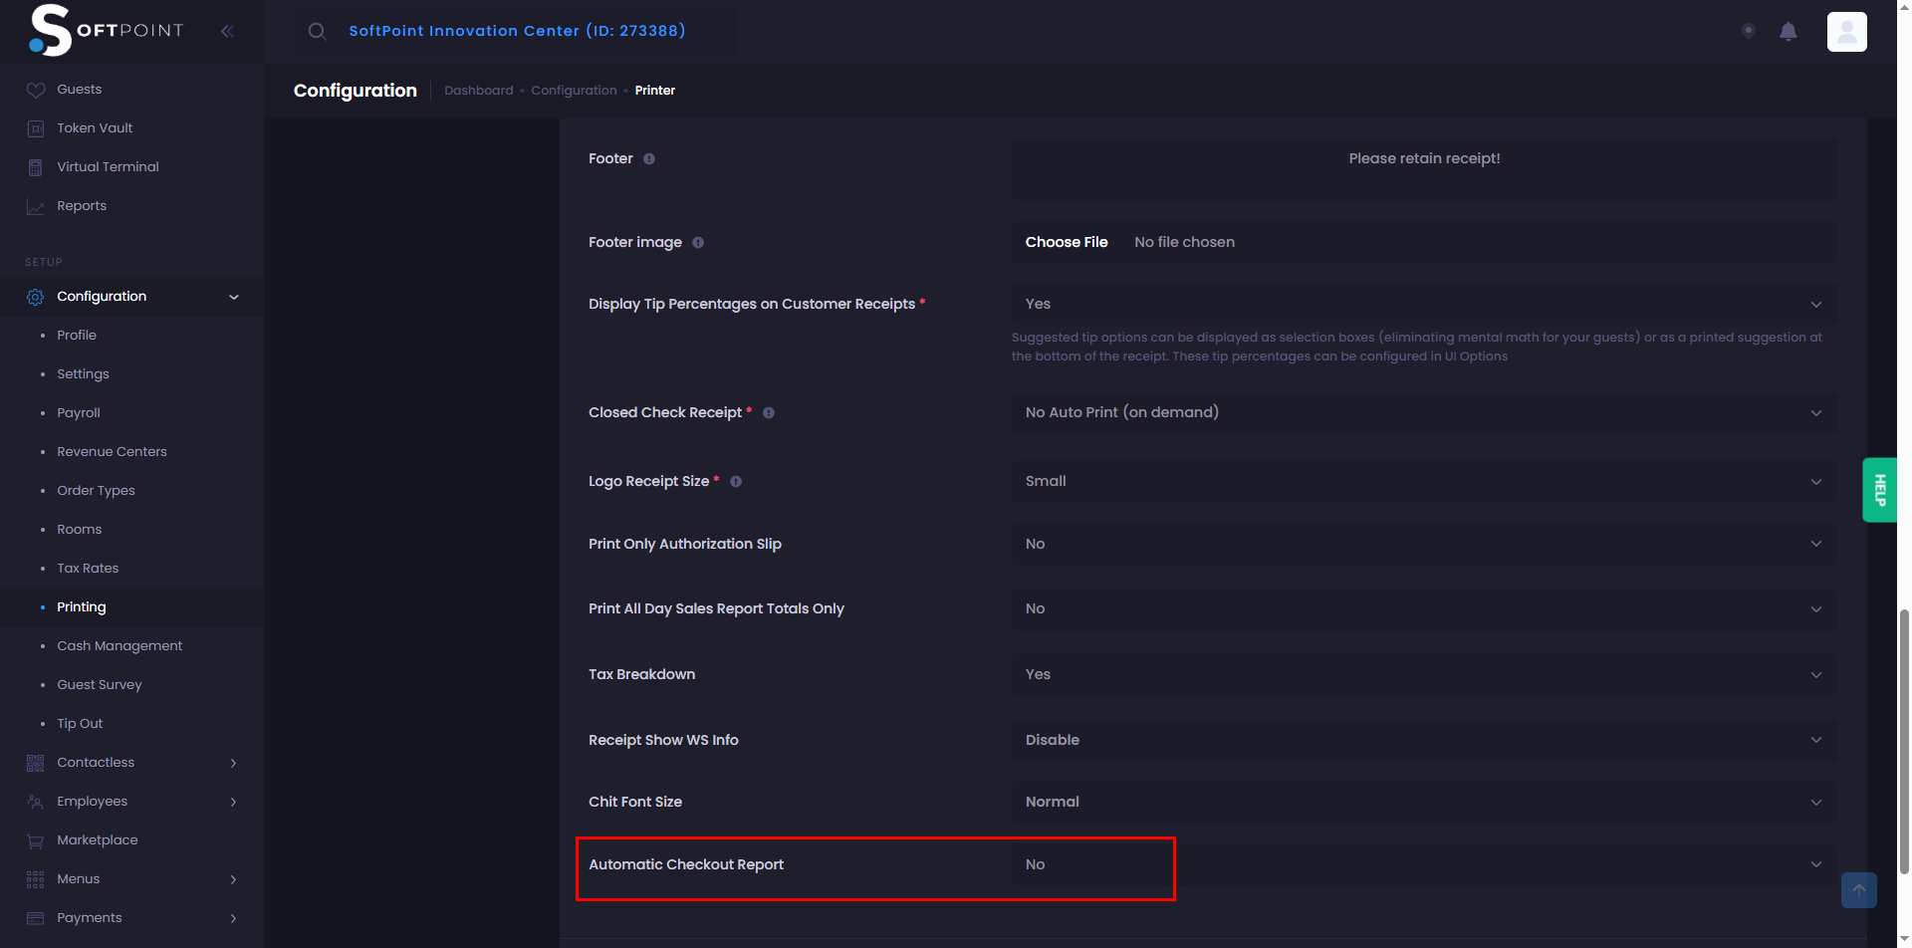
Task: Expand the Chit Font Size dropdown
Action: (x=1424, y=802)
